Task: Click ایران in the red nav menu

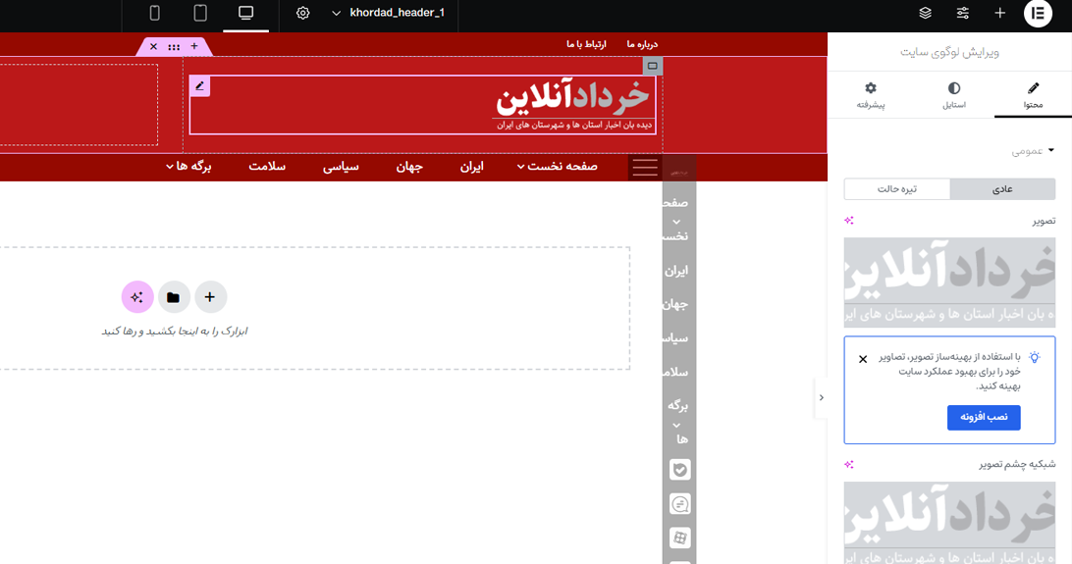Action: coord(472,167)
